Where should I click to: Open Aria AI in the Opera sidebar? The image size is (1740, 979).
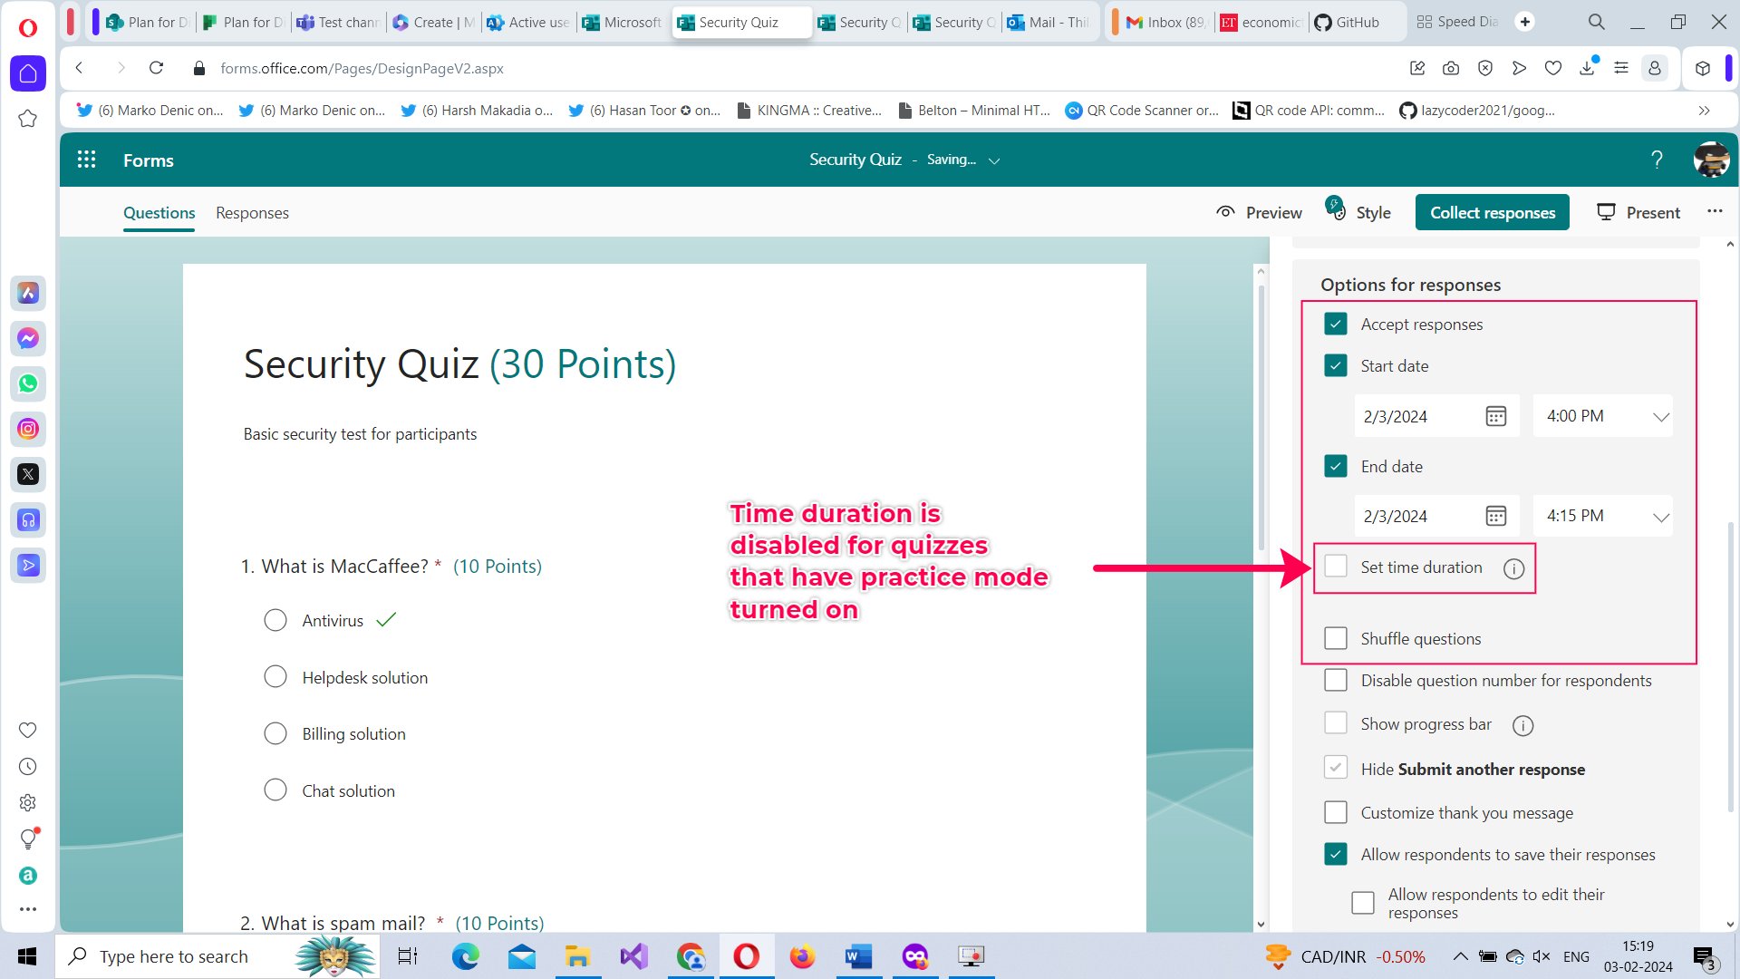(x=28, y=293)
